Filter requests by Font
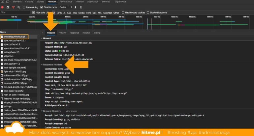Screen dimensions: 254x136 (x=88, y=13)
